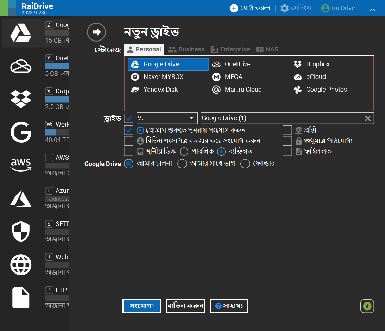Screen dimensions: 385x331
Task: Click the OneDrive Y: storage usage bar
Action: click(x=57, y=66)
